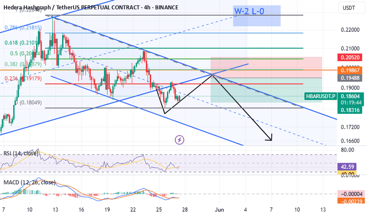The image size is (367, 216).
Task: Click the 01:19:44 bar countdown timer
Action: tap(350, 103)
